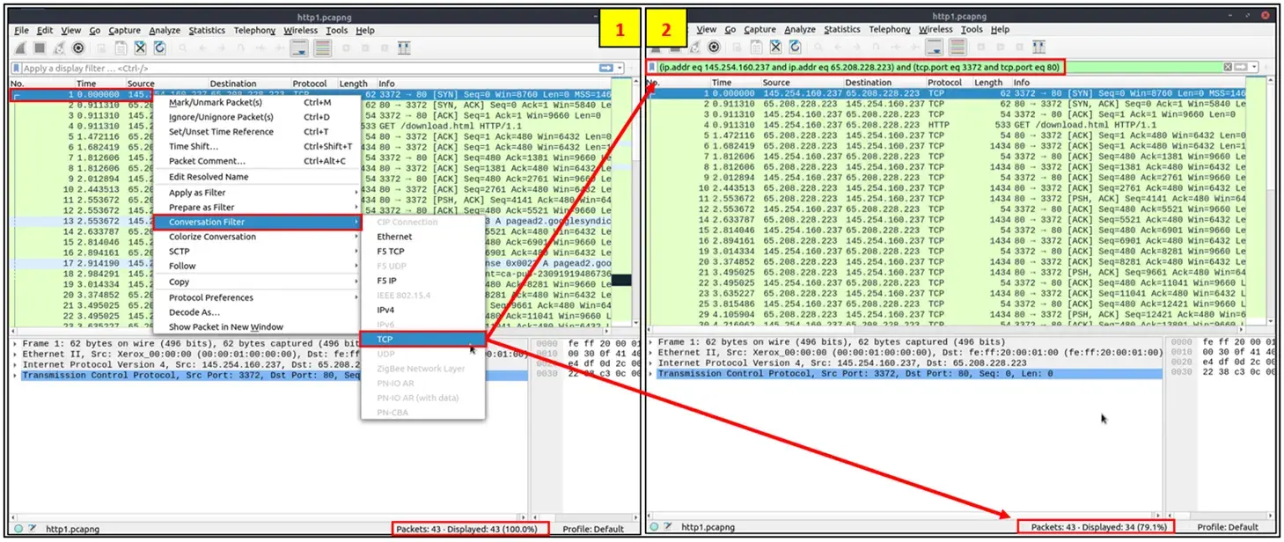Open the Statistics menu in left window
This screenshot has height=542, width=1284.
click(207, 30)
